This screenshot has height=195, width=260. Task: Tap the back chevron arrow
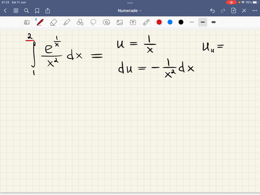click(x=5, y=11)
